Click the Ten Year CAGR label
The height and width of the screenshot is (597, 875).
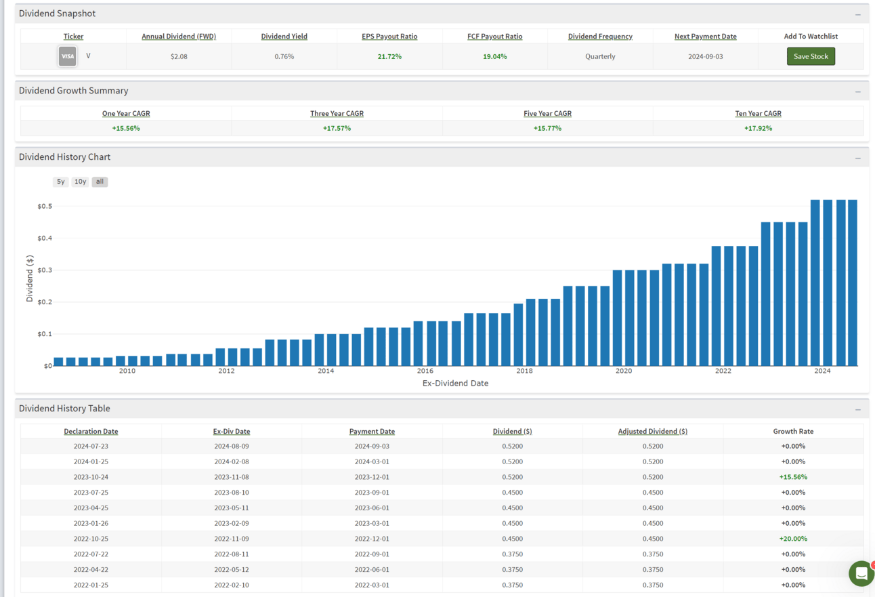click(758, 114)
